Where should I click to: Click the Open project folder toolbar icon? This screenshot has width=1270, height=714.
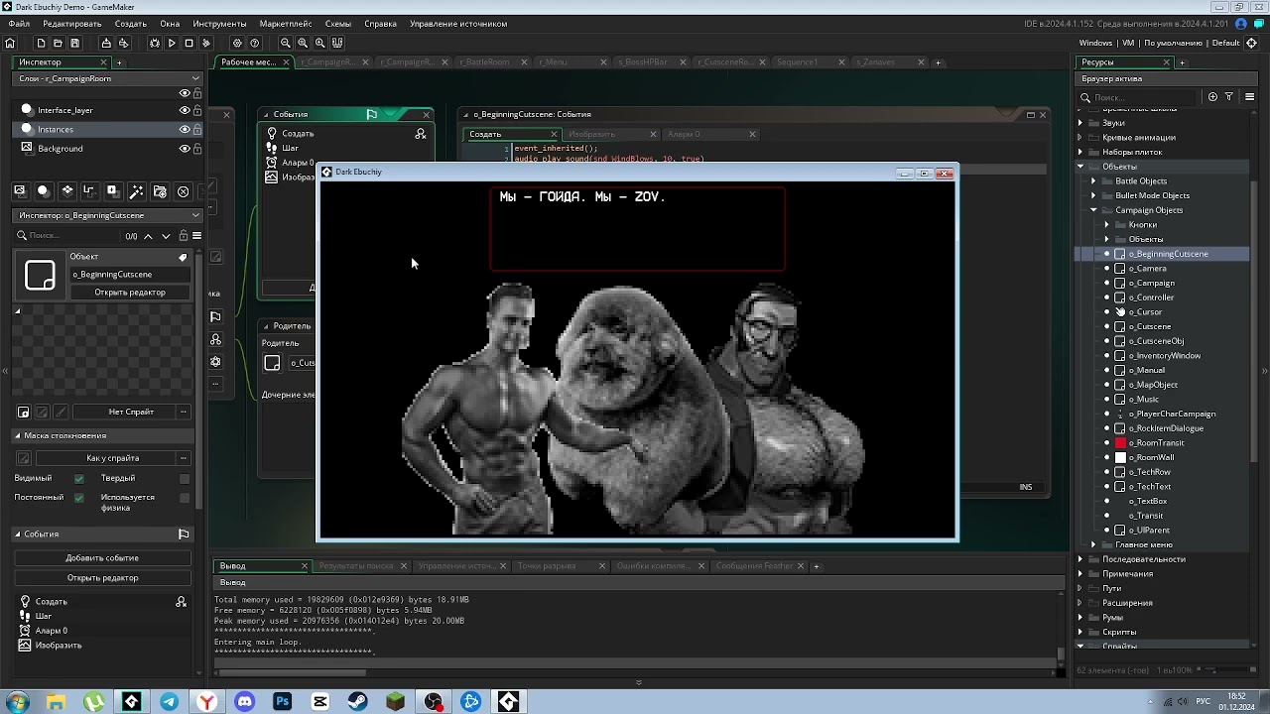58,43
